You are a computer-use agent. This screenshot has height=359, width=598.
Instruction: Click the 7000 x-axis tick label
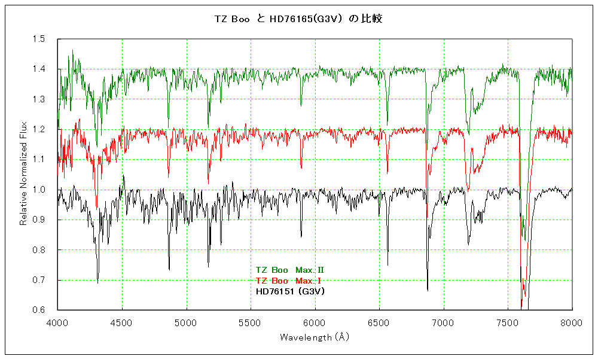pos(443,321)
